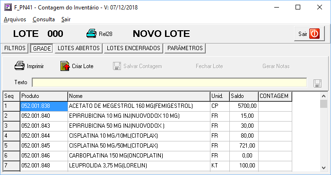Click the application icon in title bar
Image resolution: width=331 pixels, height=175 pixels.
pos(8,8)
